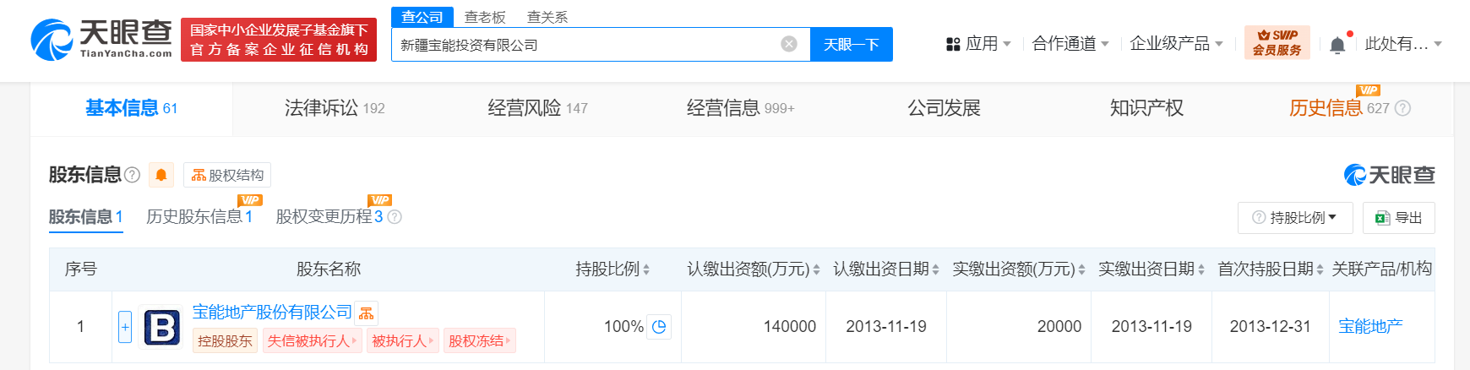Open the user account dropdown 此处有…
The height and width of the screenshot is (370, 1470).
point(1403,43)
